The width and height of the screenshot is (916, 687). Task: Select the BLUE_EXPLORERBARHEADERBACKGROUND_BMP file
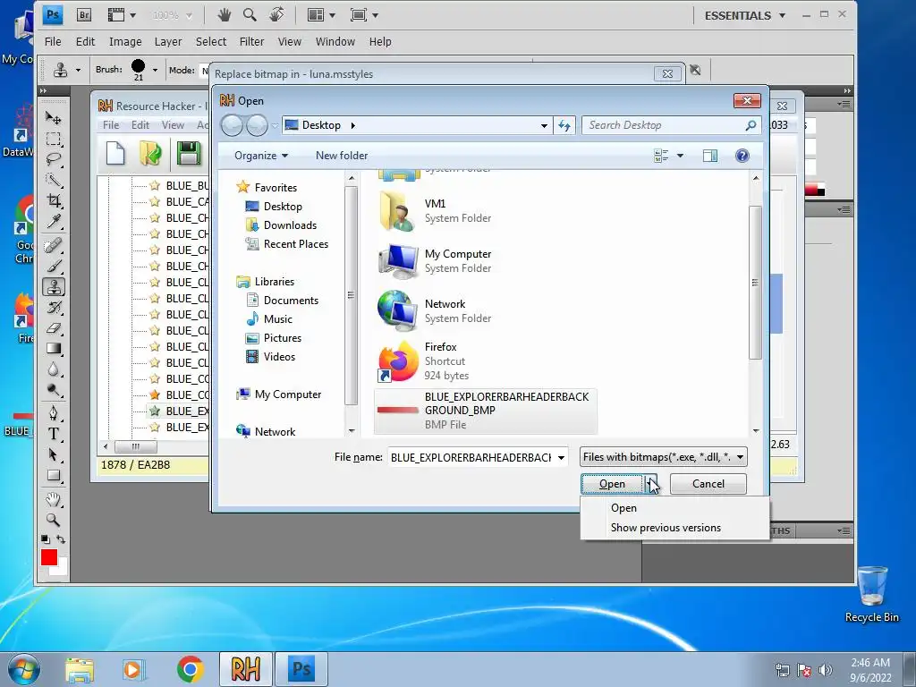(x=486, y=411)
